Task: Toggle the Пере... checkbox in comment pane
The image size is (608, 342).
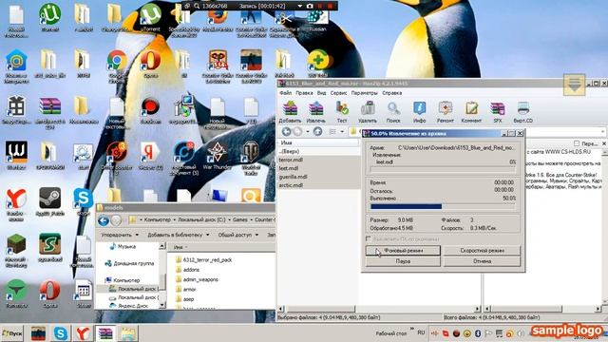Action: coord(577,143)
